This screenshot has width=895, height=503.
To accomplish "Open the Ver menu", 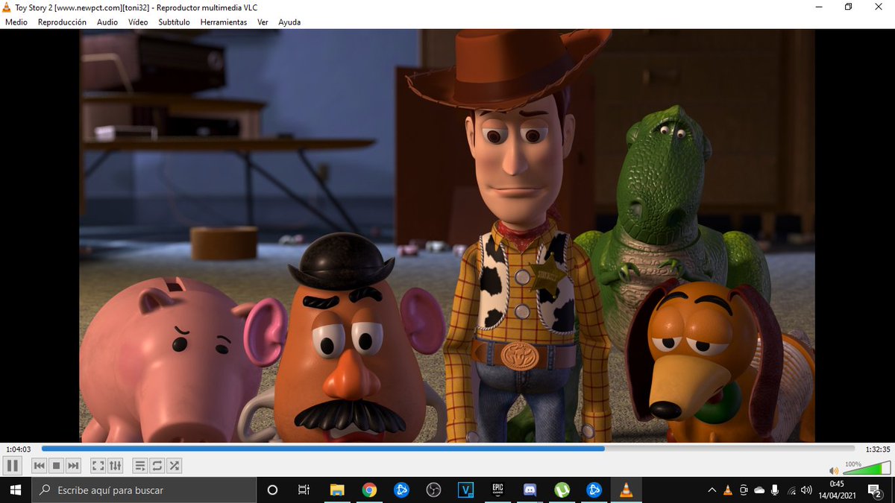I will (x=263, y=22).
